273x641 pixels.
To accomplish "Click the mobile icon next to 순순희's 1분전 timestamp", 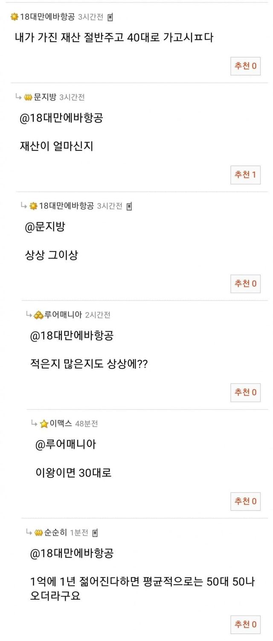I will (x=95, y=533).
